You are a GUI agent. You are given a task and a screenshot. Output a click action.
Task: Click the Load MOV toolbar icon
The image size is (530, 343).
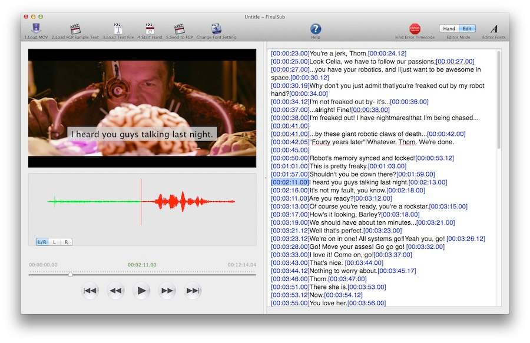(x=36, y=28)
